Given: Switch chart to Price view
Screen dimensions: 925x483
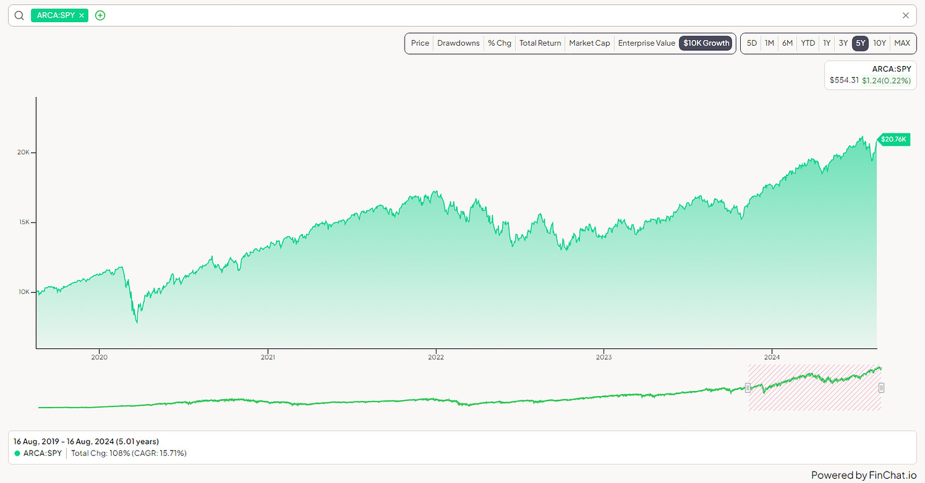Looking at the screenshot, I should point(420,43).
